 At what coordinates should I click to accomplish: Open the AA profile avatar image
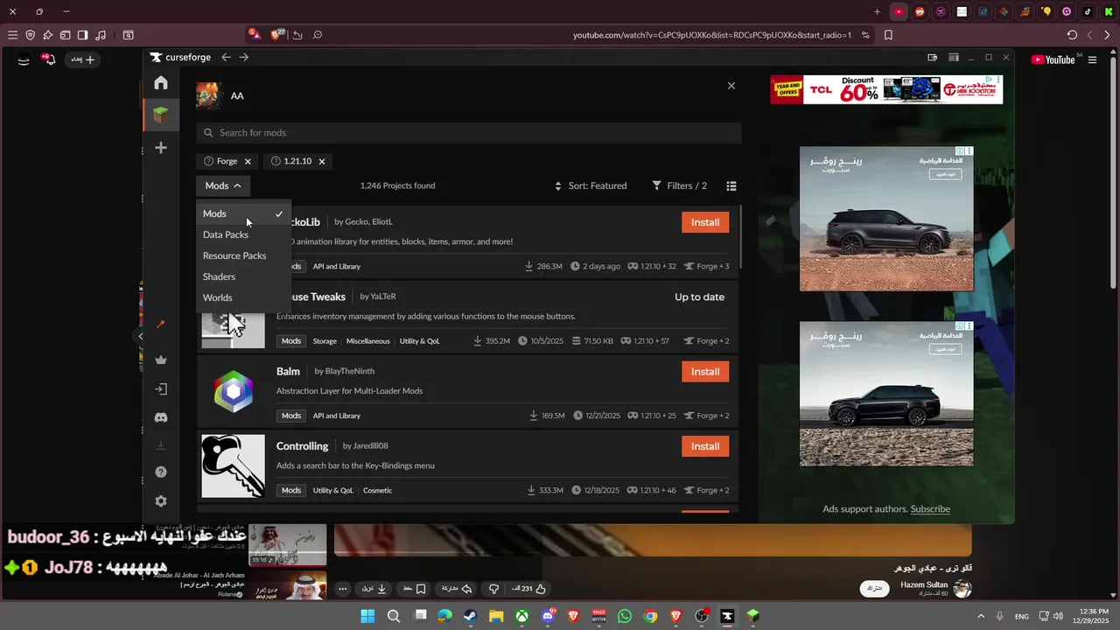click(x=208, y=95)
